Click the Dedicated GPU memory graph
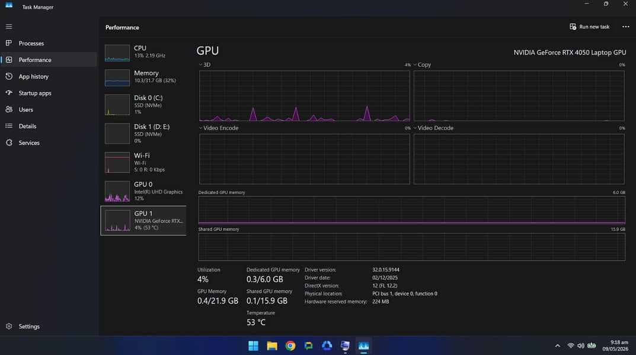The image size is (636, 355). tap(412, 210)
